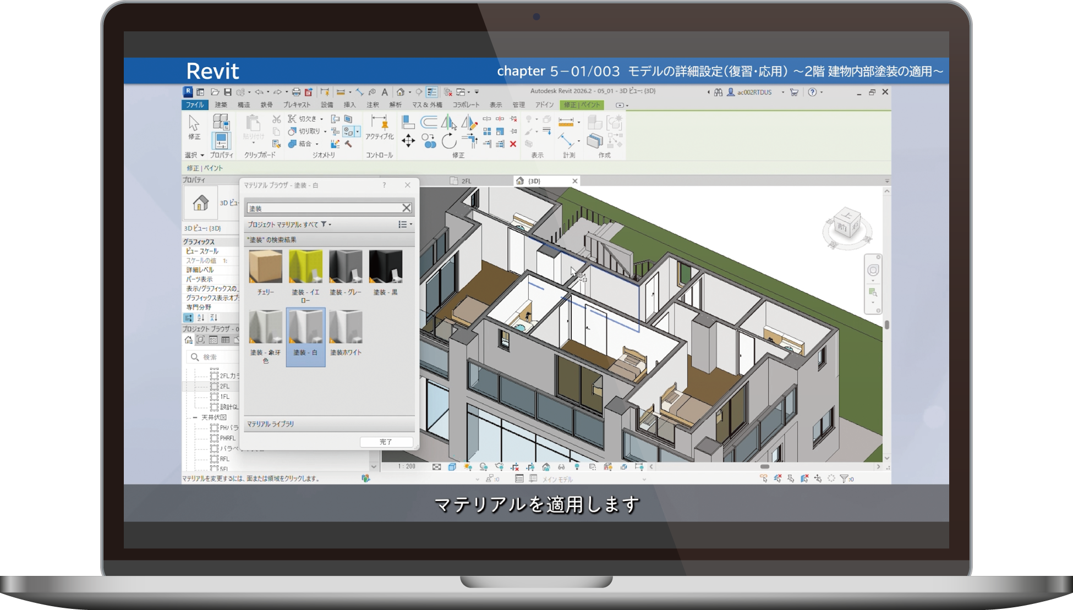This screenshot has width=1073, height=610.
Task: Click the Rotate tool icon
Action: 449,141
